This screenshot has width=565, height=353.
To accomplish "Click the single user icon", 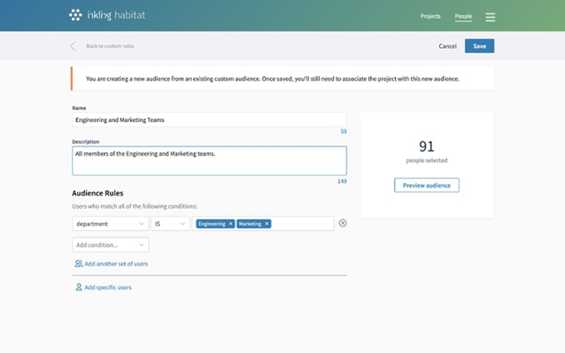I will tap(79, 287).
